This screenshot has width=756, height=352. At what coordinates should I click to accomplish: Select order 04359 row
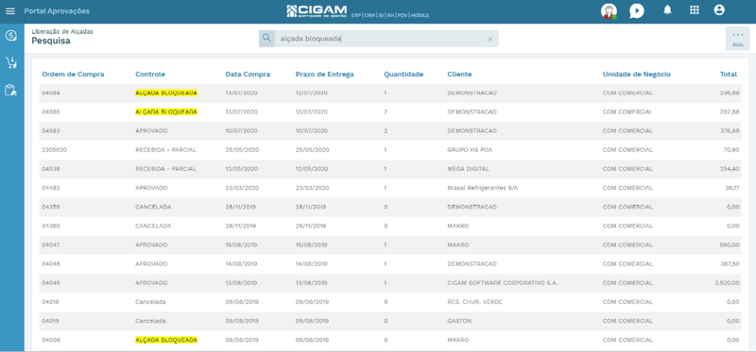(390, 207)
